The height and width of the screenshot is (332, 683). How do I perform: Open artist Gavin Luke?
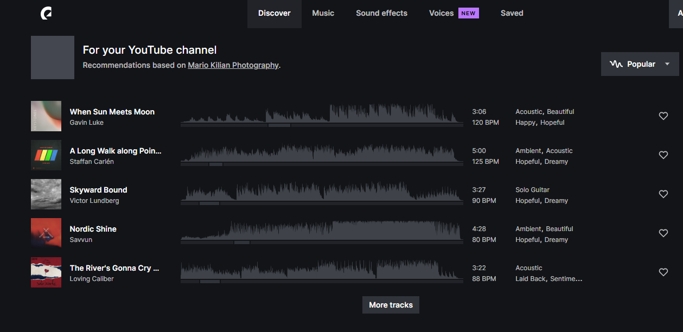[87, 123]
